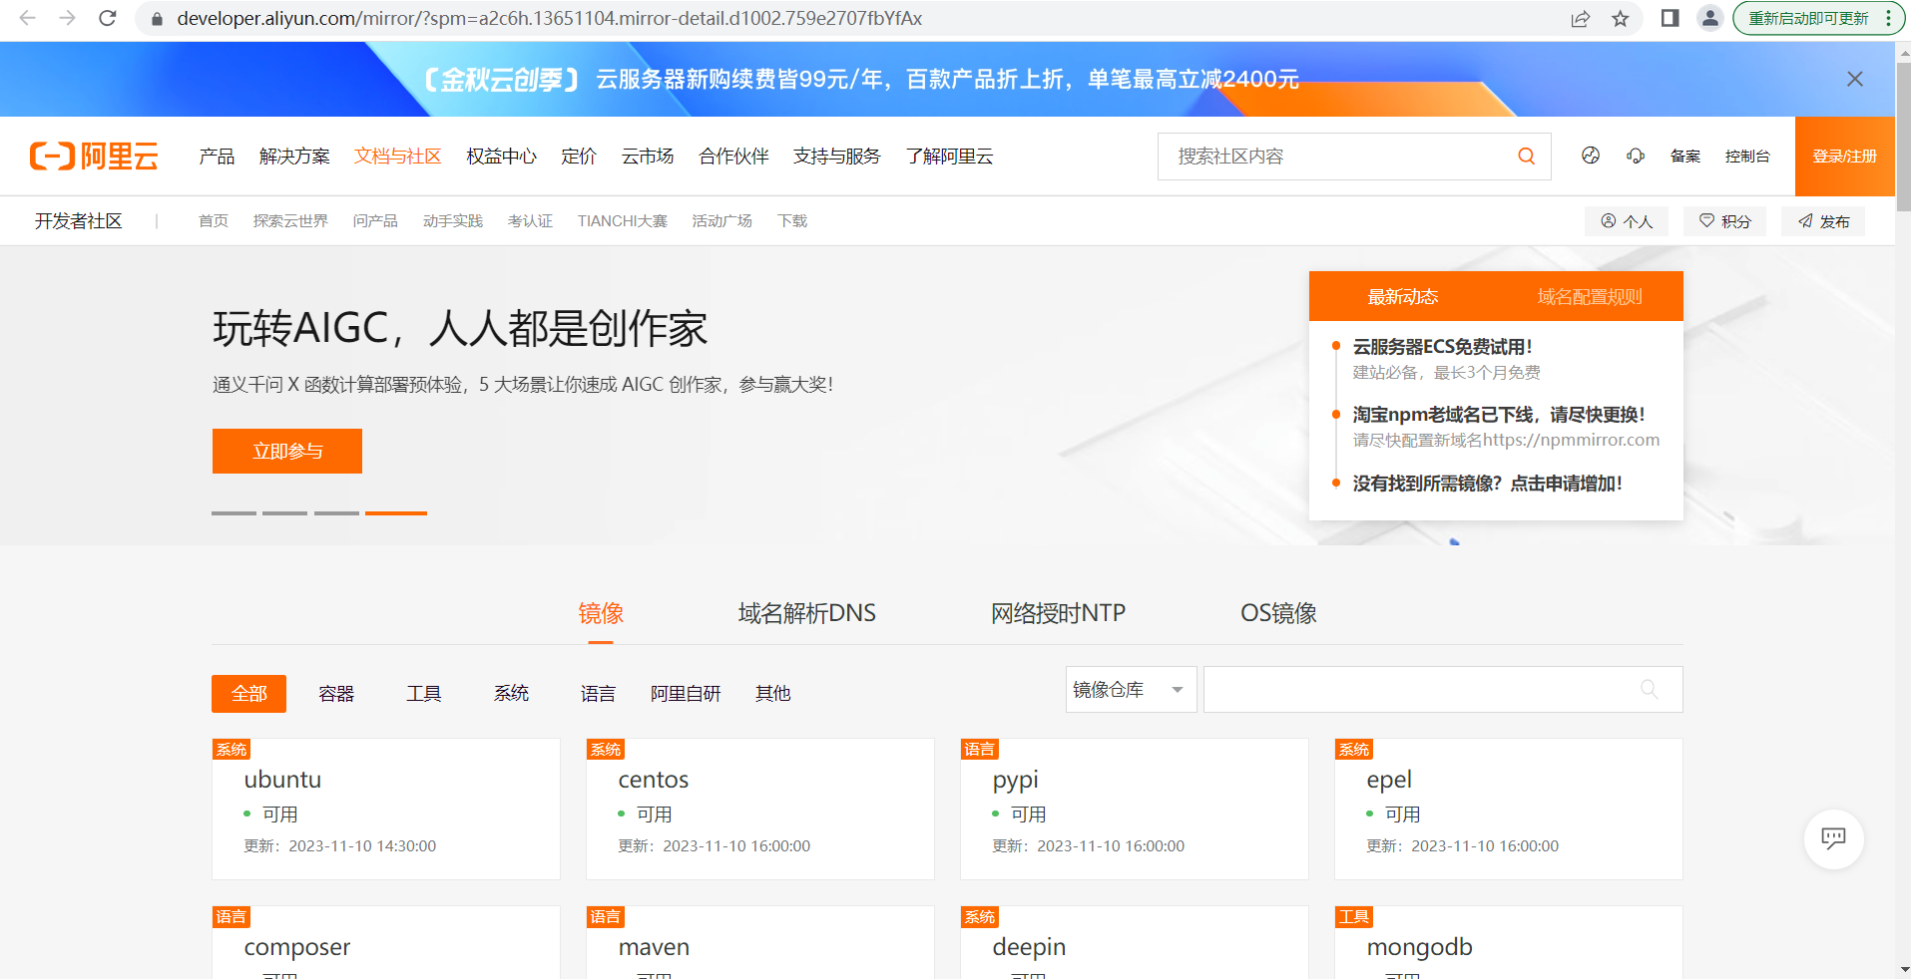Open the pypi mirror card
This screenshot has width=1911, height=979.
pos(1135,809)
